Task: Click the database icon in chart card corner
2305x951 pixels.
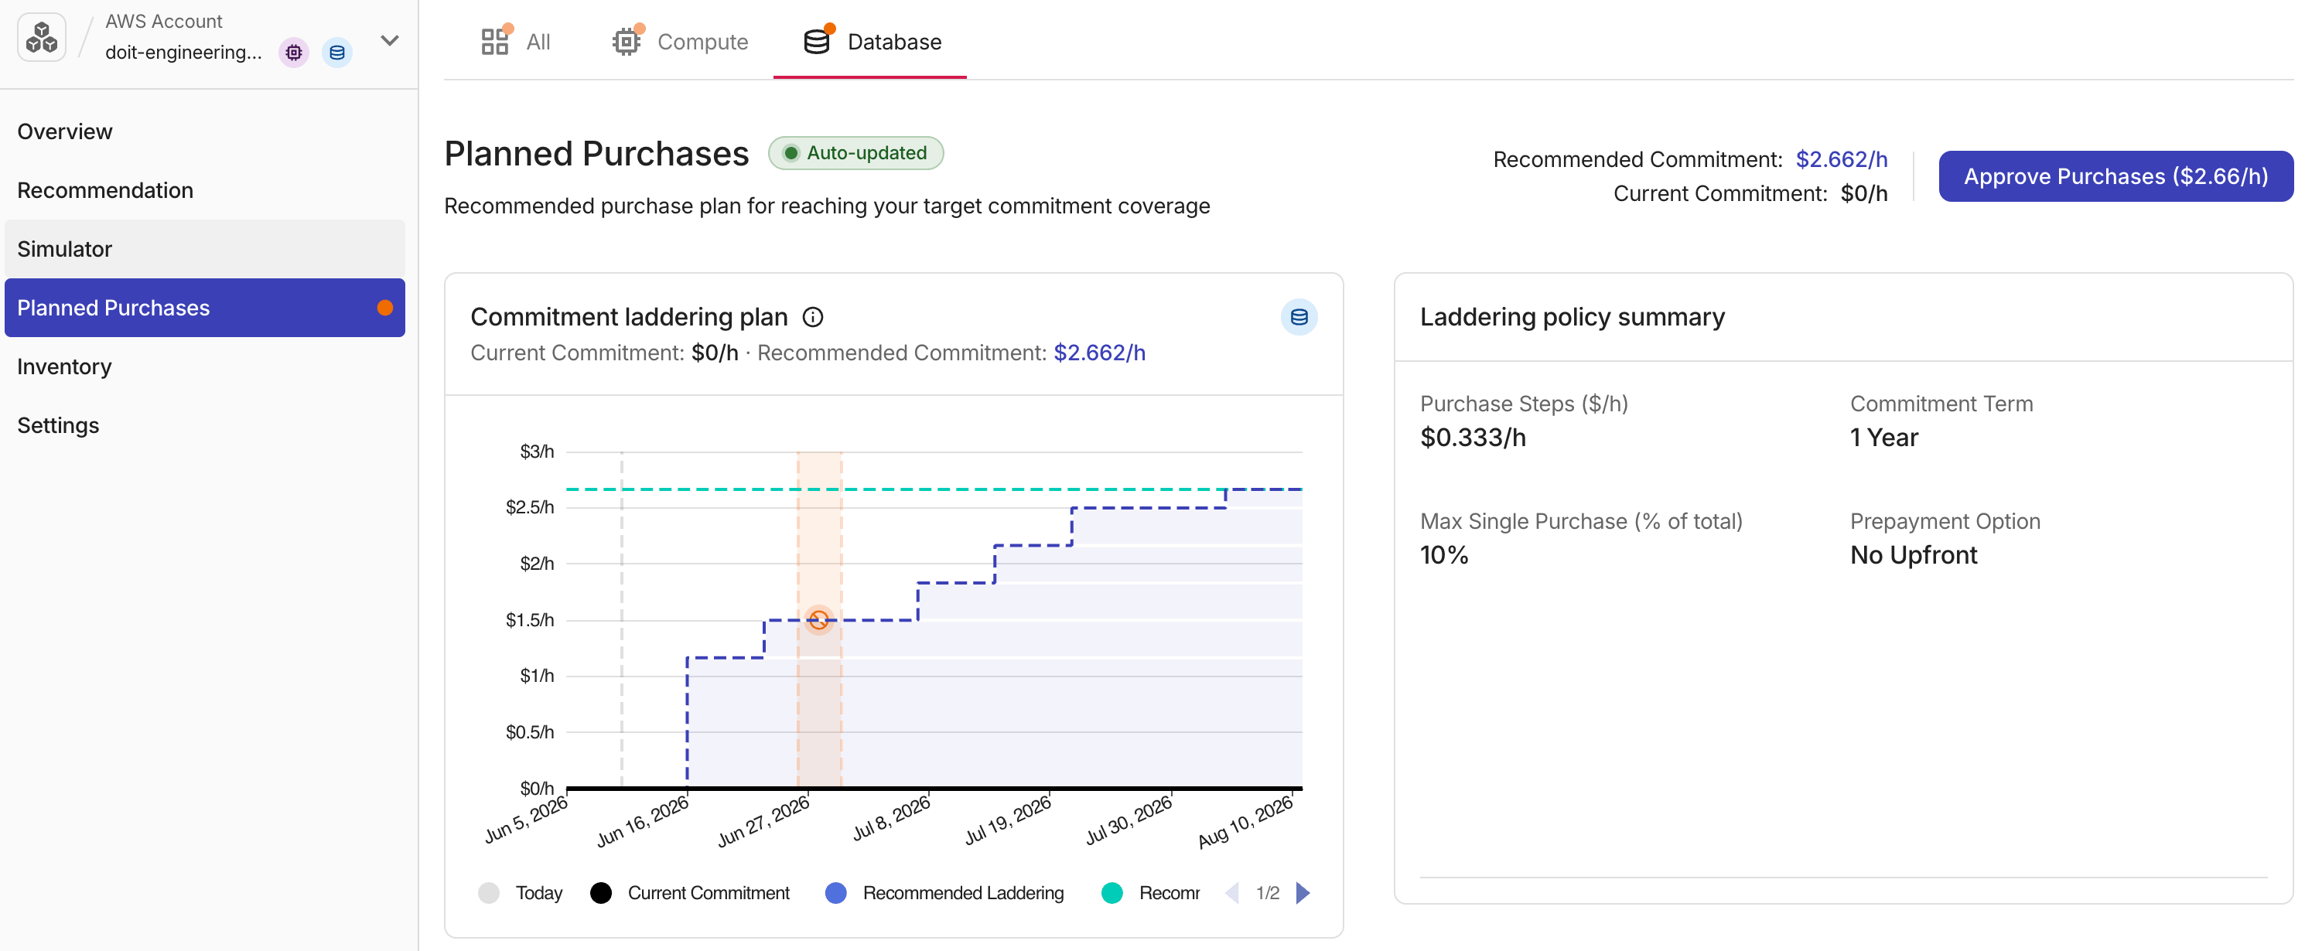Action: [x=1299, y=317]
